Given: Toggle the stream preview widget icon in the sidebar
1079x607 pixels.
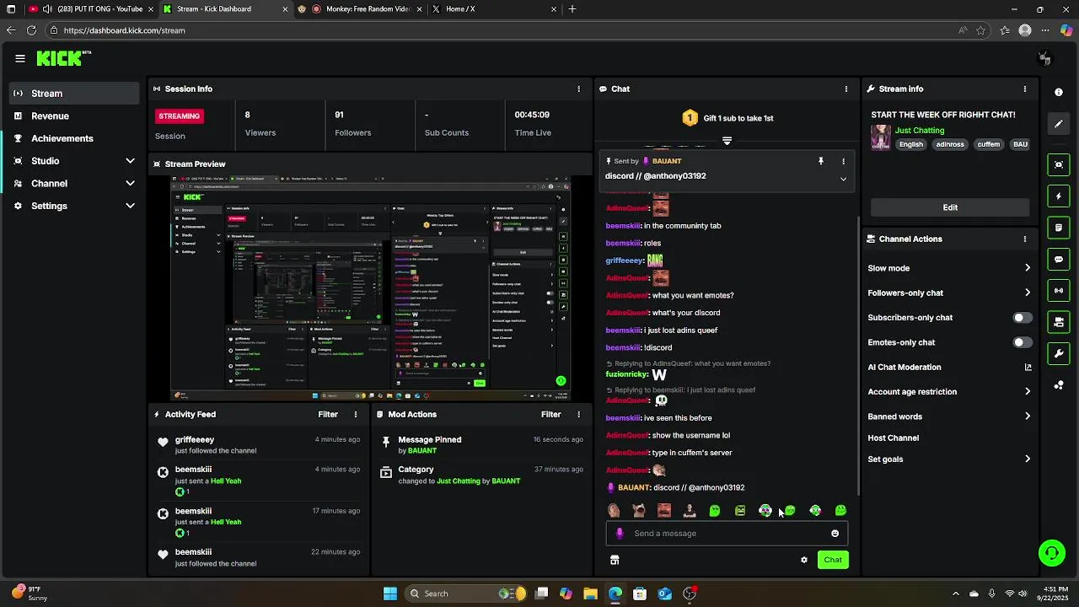Looking at the screenshot, I should click(x=1059, y=164).
